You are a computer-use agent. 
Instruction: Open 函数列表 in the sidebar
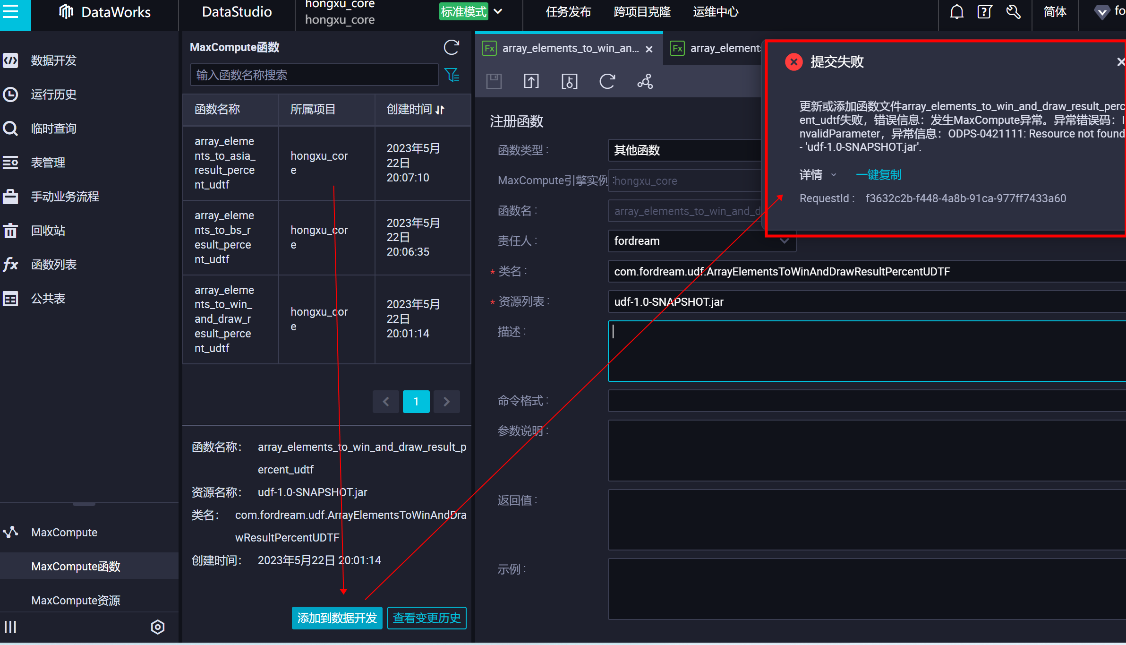pyautogui.click(x=53, y=265)
